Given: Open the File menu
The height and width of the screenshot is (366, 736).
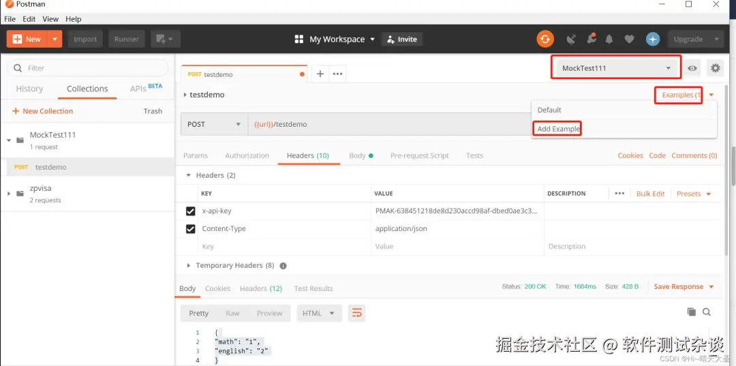Looking at the screenshot, I should (x=10, y=19).
